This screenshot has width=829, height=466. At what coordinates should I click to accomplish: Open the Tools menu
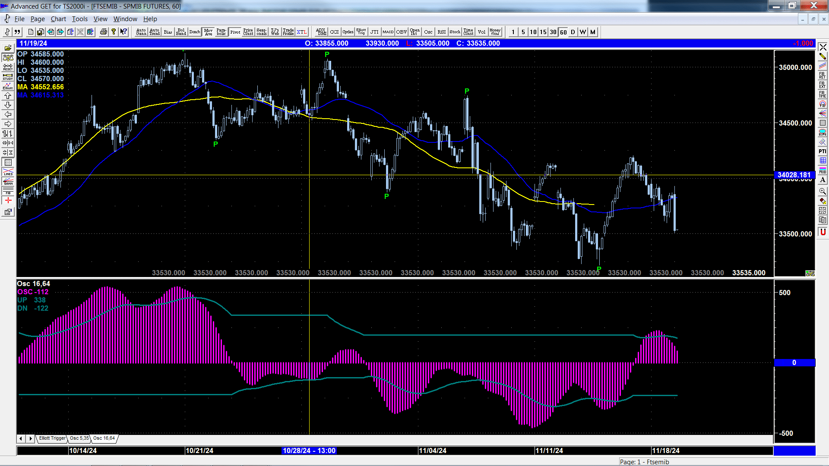tap(79, 19)
